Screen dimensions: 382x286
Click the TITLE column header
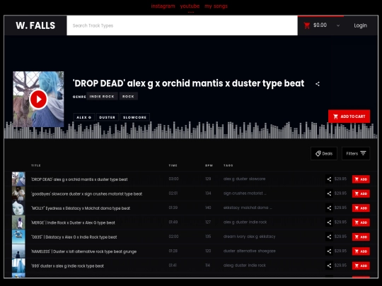36,165
